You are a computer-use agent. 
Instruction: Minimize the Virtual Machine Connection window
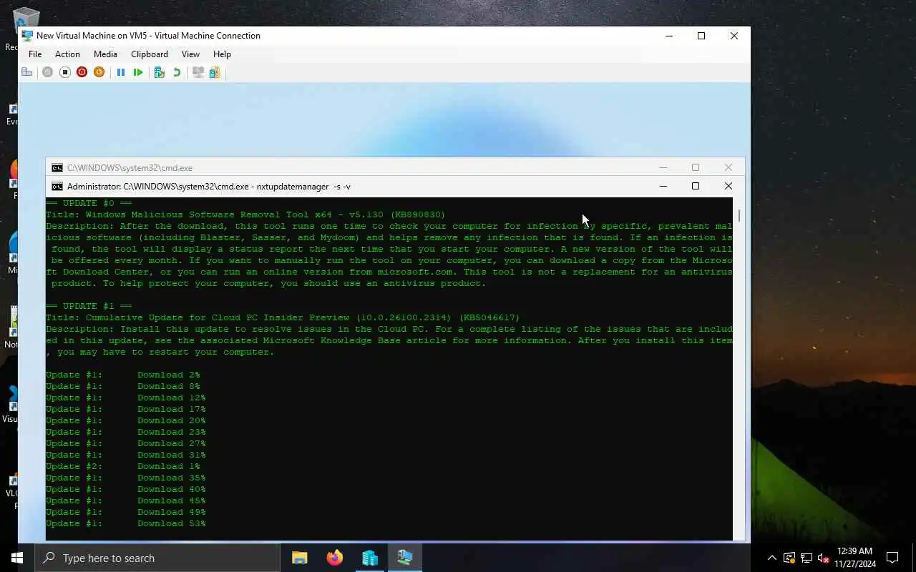669,36
